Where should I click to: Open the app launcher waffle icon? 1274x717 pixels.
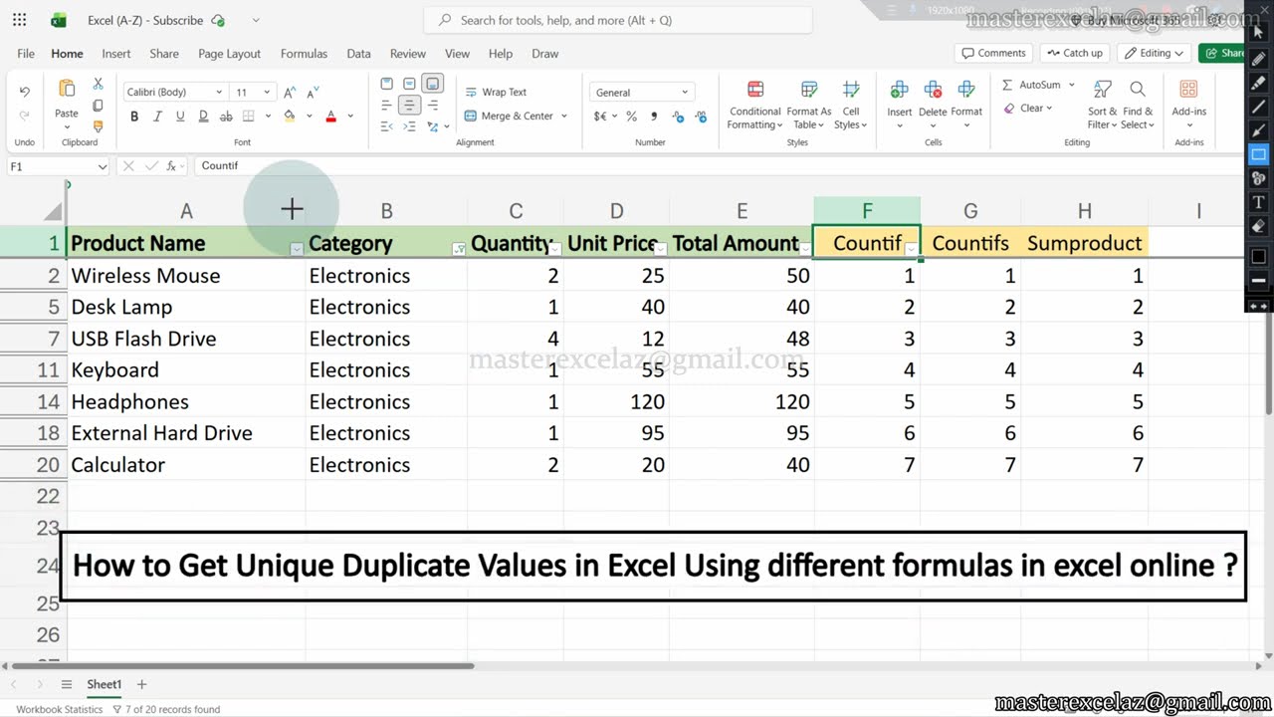[20, 20]
